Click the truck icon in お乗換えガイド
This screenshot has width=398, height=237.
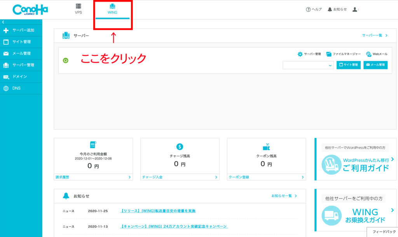[331, 216]
